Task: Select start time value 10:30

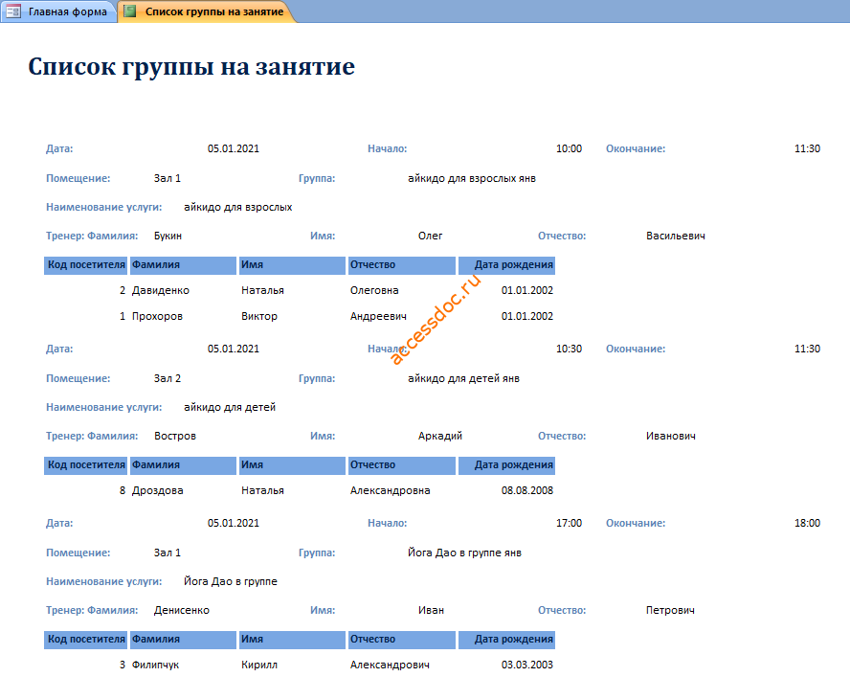Action: click(569, 349)
